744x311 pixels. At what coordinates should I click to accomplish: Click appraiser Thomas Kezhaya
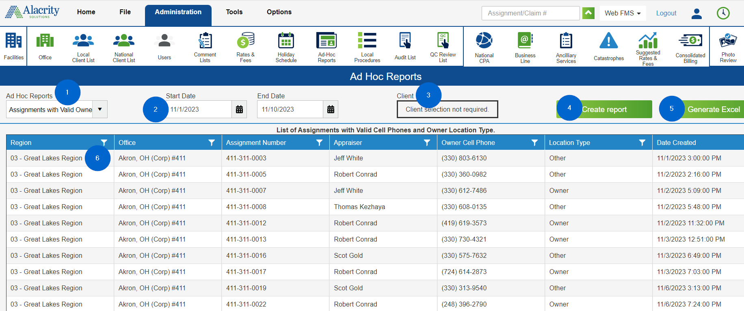click(359, 207)
